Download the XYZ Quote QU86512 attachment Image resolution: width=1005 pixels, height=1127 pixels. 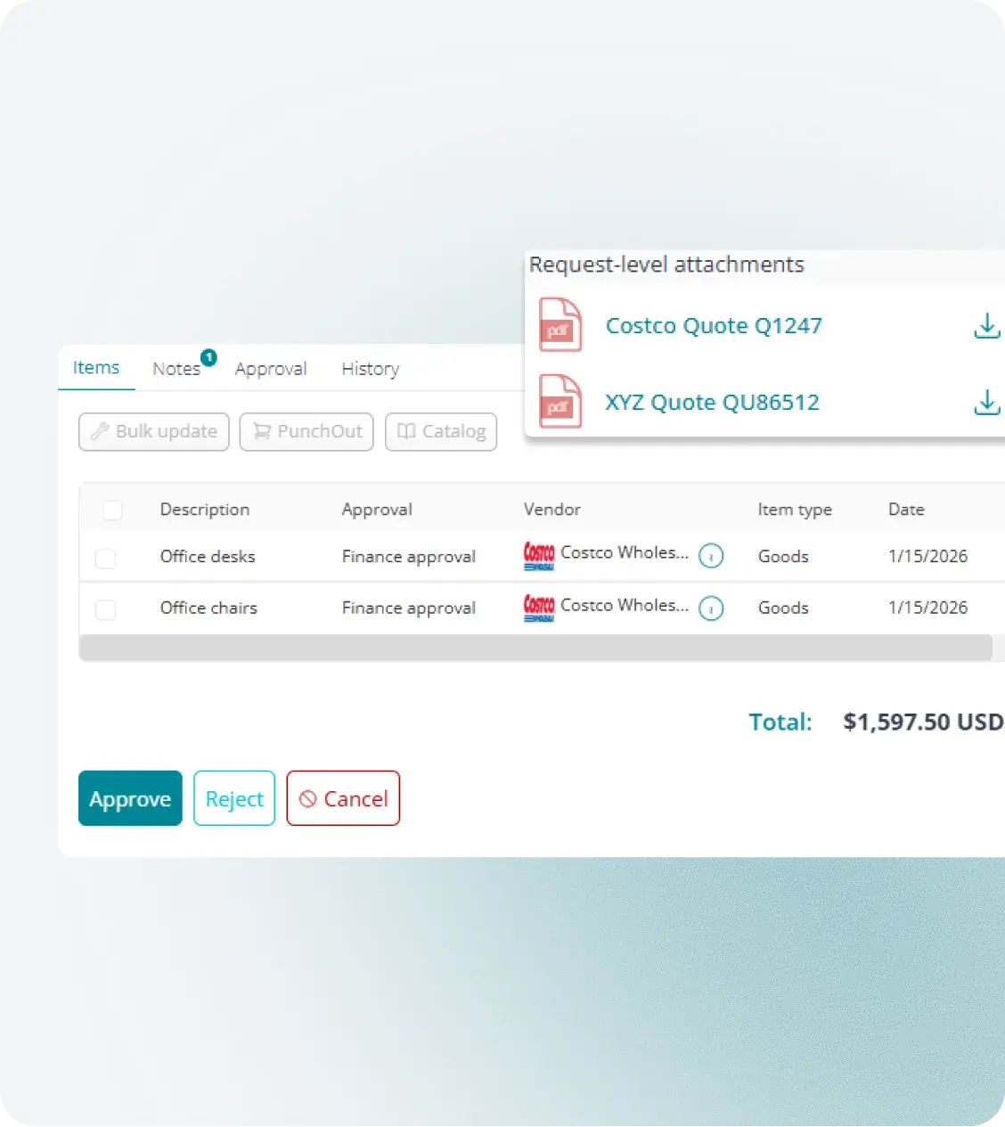tap(986, 402)
